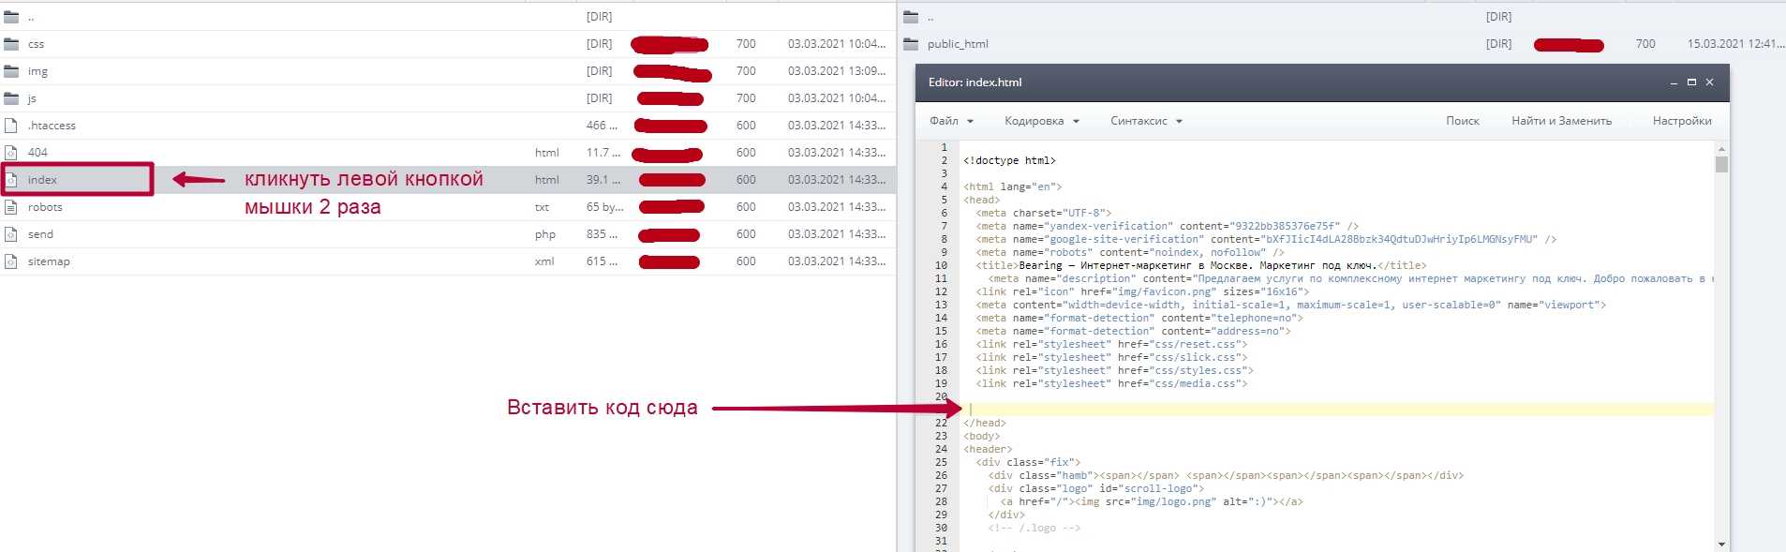Viewport: 1786px width, 552px height.
Task: Click the sitemap xml file icon
Action: tap(11, 261)
